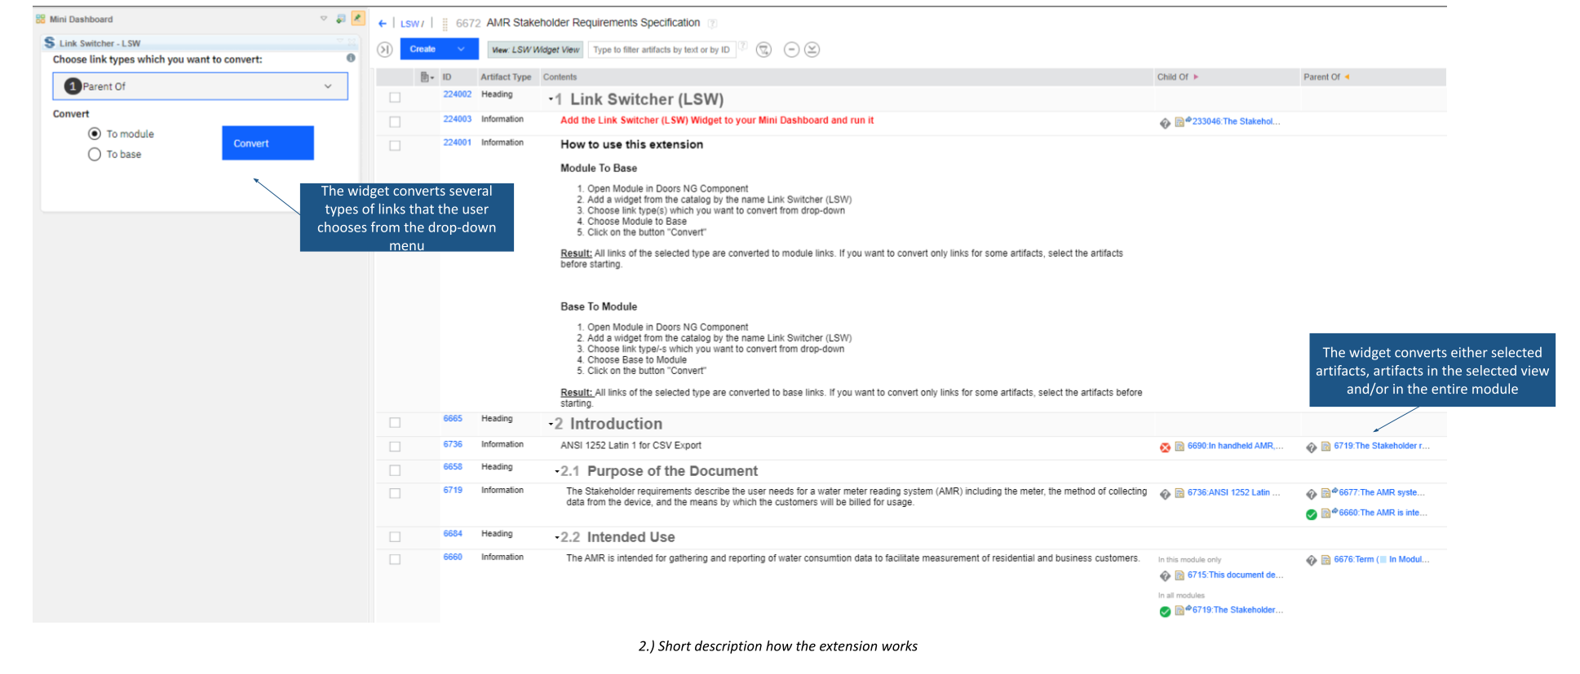
Task: Tick the checkbox for artifact 6736
Action: (x=395, y=447)
